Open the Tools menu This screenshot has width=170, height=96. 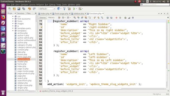[64, 5]
